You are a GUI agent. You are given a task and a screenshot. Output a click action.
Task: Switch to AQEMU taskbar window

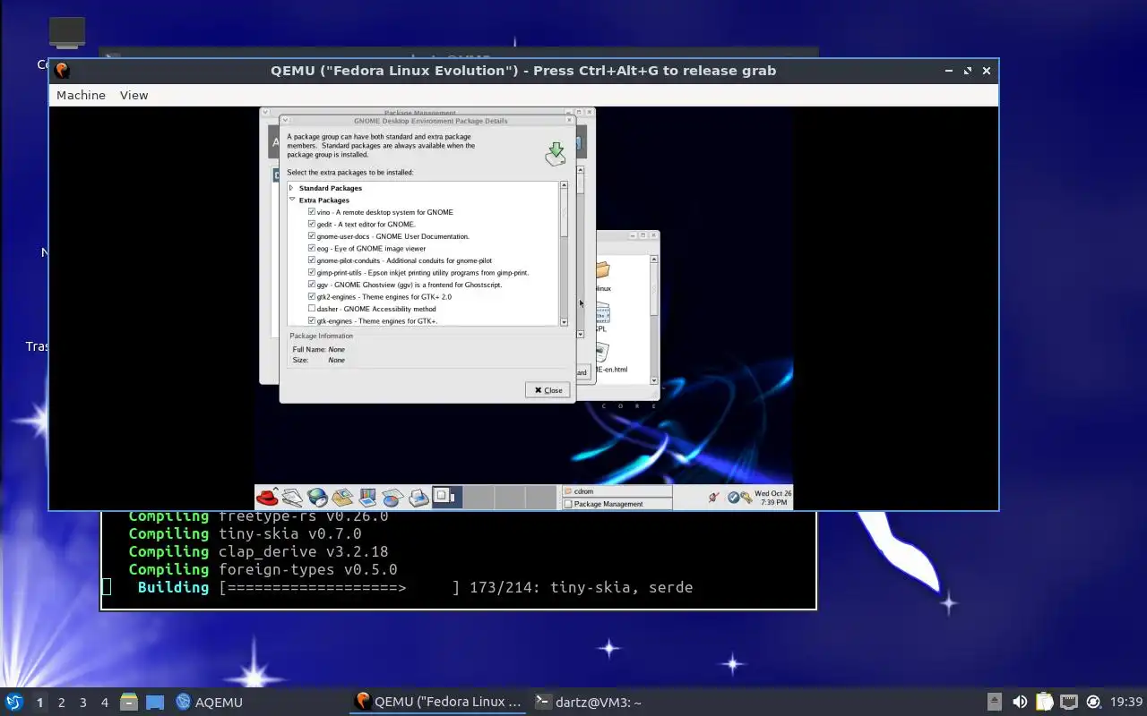tap(210, 703)
